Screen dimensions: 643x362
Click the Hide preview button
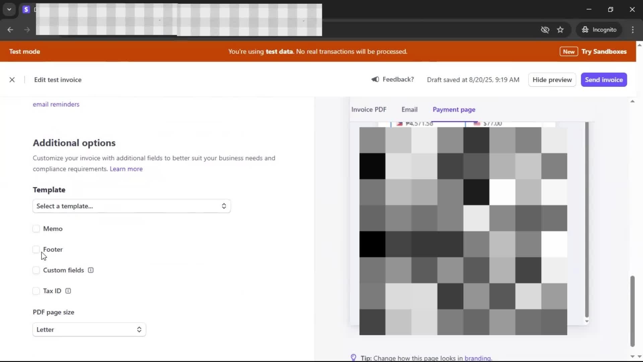pos(552,80)
